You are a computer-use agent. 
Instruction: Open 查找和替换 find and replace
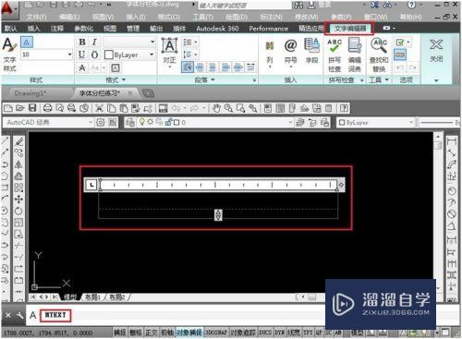[x=379, y=54]
